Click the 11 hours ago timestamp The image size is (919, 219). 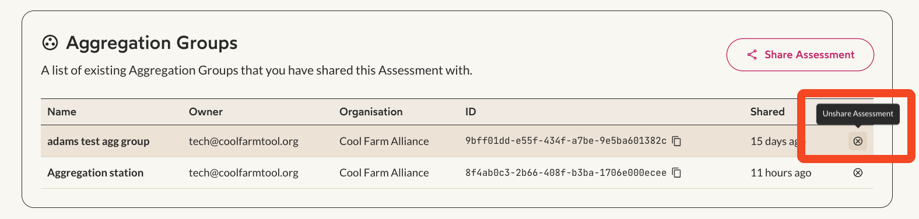[x=781, y=172]
